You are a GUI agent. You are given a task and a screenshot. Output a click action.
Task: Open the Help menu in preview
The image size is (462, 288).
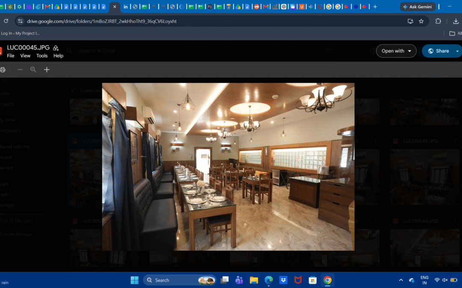coord(58,55)
